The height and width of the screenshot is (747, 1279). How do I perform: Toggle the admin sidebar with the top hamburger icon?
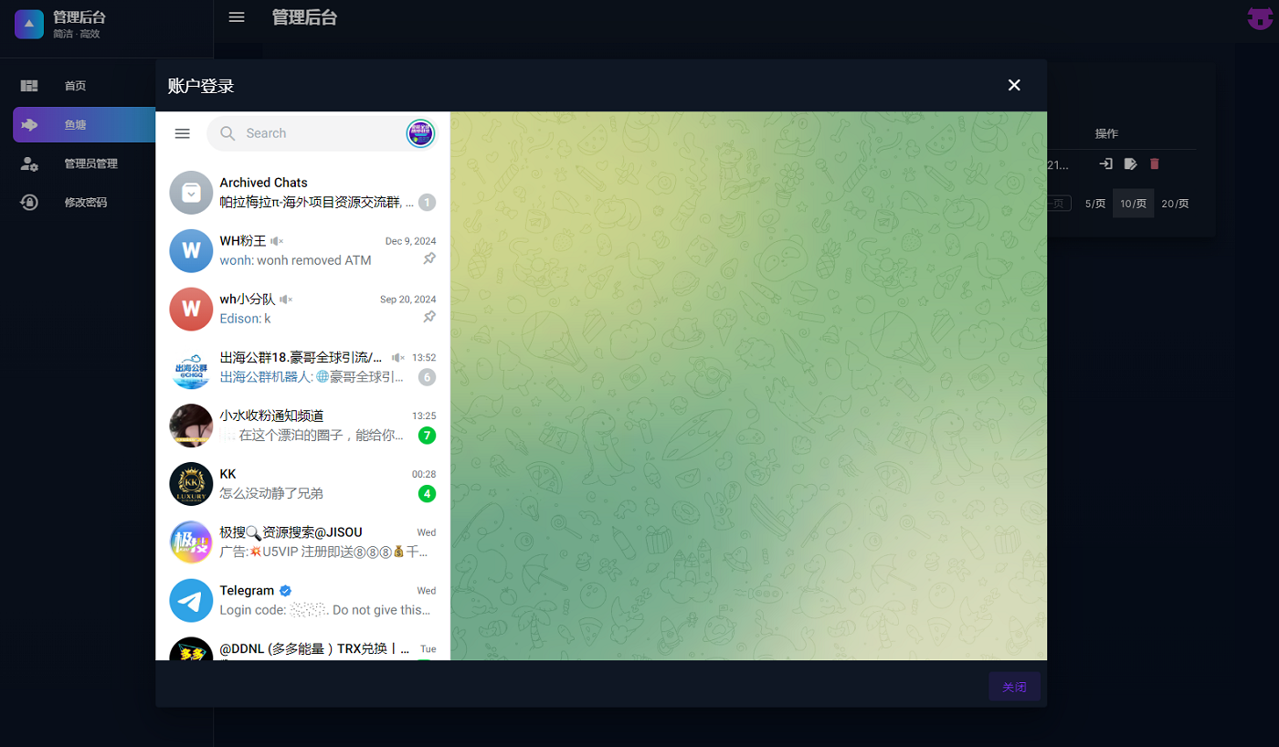(x=237, y=16)
